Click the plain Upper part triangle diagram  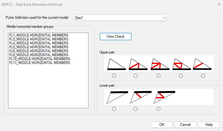[116, 64]
